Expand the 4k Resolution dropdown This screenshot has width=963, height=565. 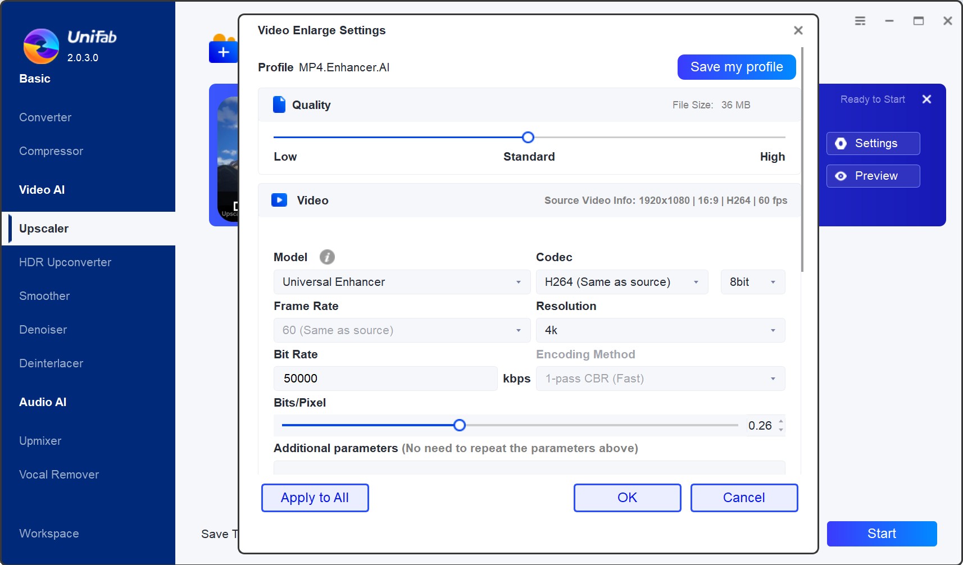[x=660, y=330]
